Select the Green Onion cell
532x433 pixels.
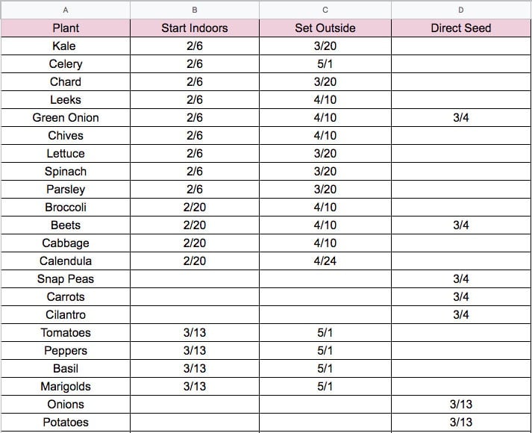(66, 117)
